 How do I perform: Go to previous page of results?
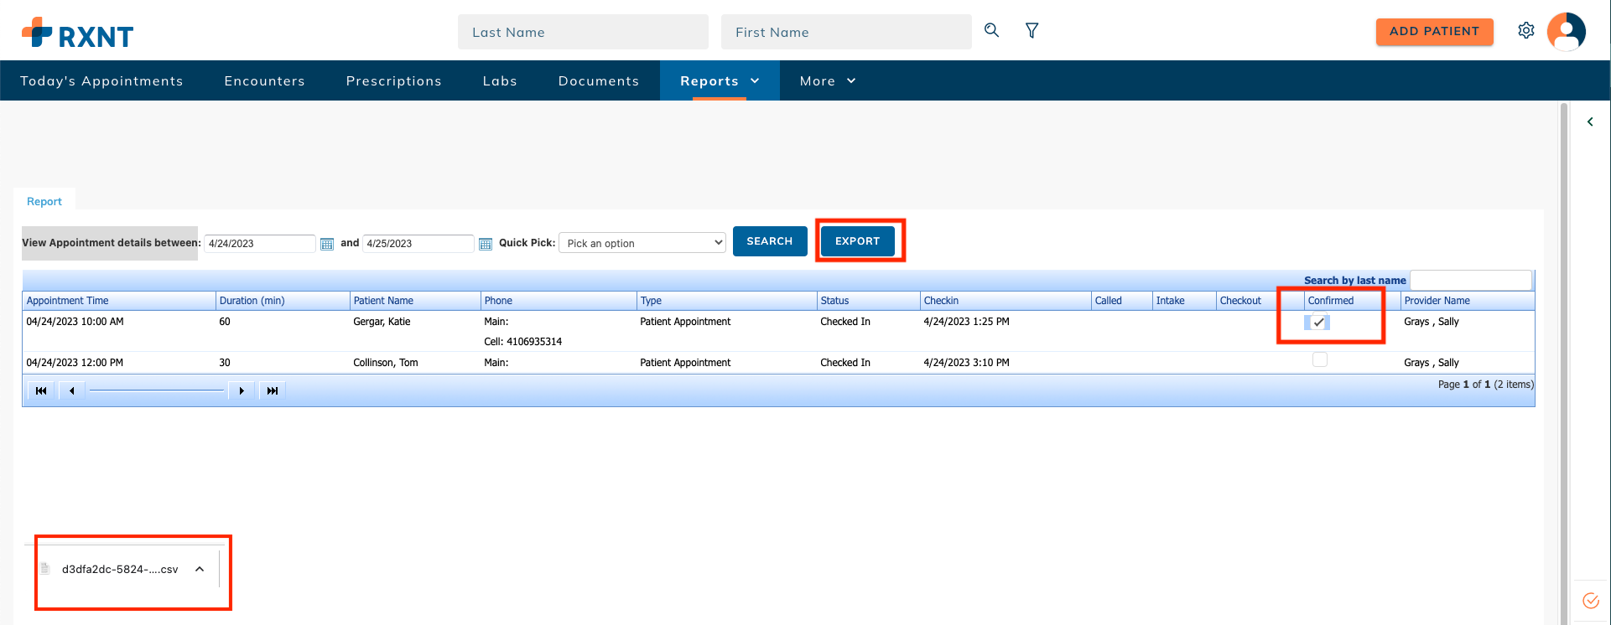point(72,390)
